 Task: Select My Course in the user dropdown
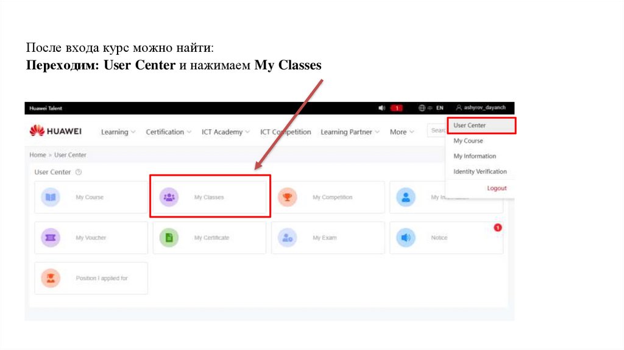(468, 141)
